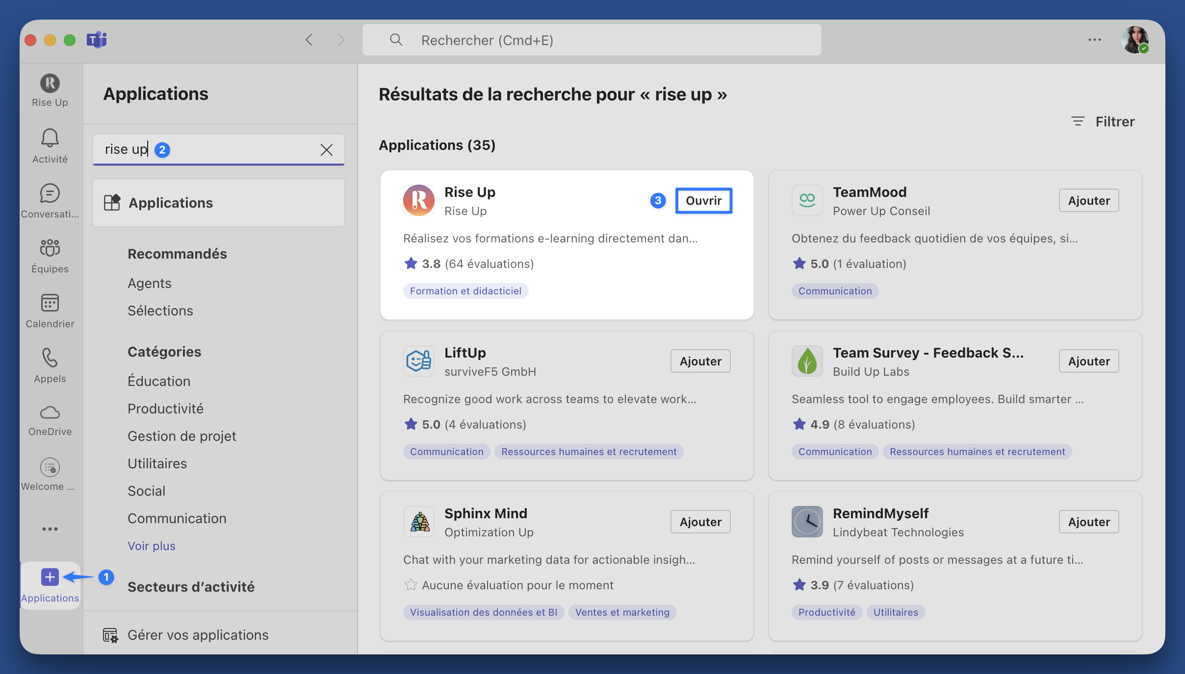Viewport: 1185px width, 674px height.
Task: Open the Appels phone icon
Action: click(50, 358)
